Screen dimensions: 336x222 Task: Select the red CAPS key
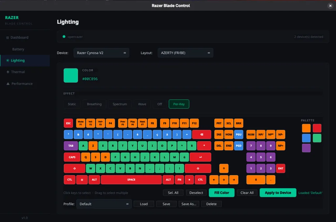(x=72, y=157)
